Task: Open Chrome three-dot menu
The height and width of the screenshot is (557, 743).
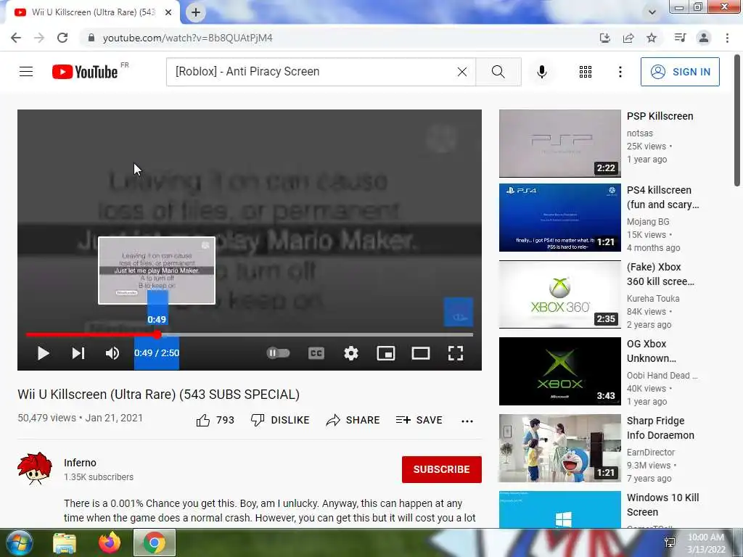Action: tap(727, 38)
